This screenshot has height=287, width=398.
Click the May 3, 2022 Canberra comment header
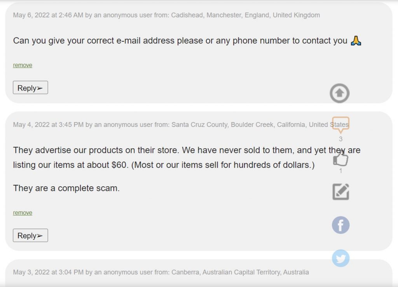(161, 272)
